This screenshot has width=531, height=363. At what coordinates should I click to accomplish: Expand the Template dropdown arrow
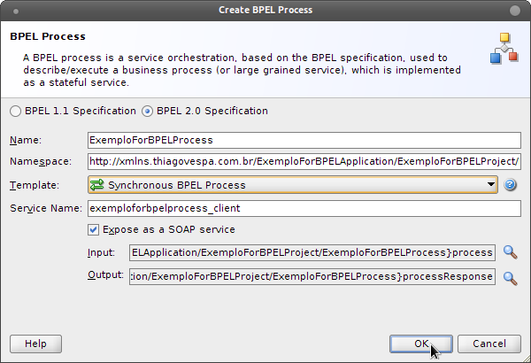click(490, 184)
